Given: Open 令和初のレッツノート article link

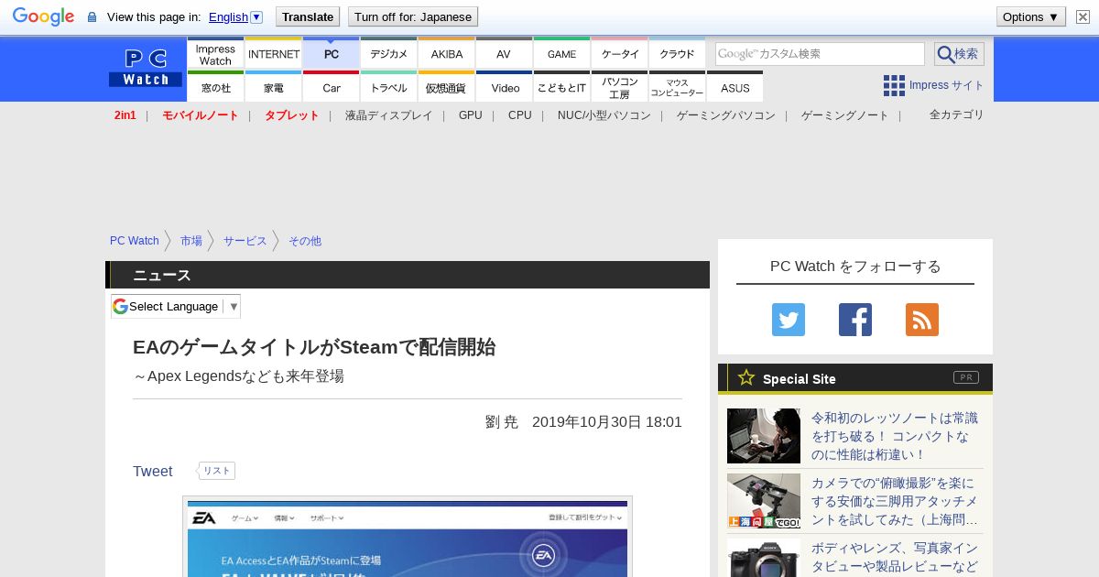Looking at the screenshot, I should 895,436.
